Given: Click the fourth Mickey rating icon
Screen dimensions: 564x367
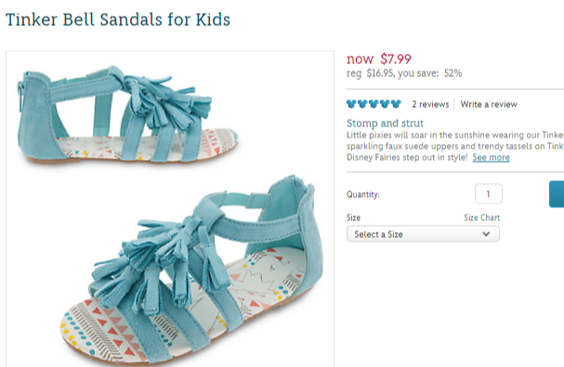Looking at the screenshot, I should 385,104.
